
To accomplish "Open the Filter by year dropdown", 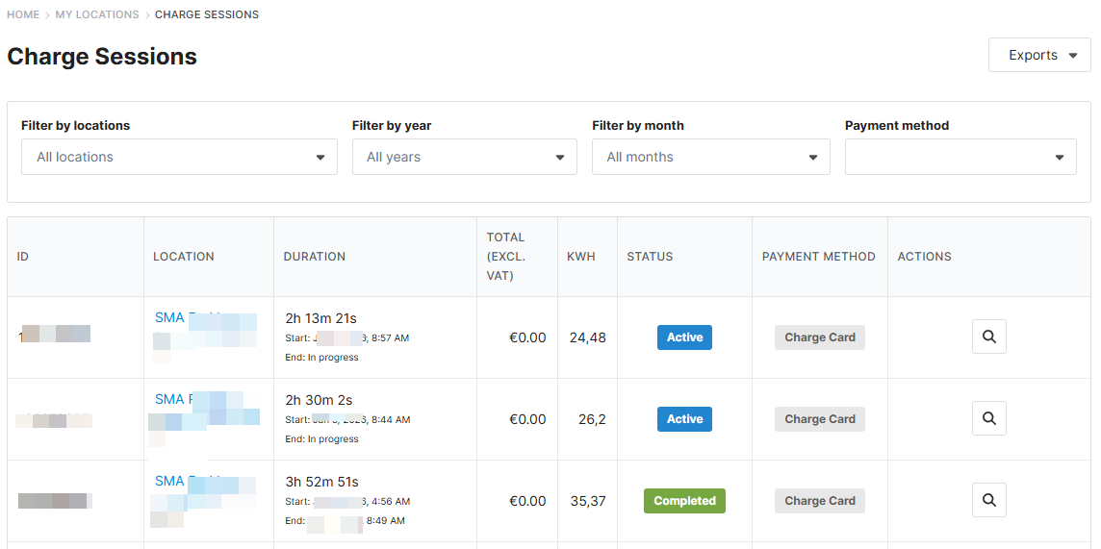I will (464, 157).
